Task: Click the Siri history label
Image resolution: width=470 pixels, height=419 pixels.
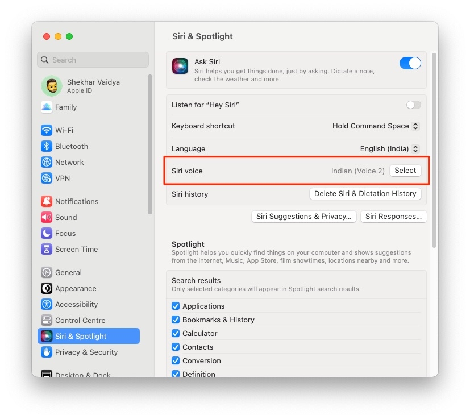Action: (190, 194)
